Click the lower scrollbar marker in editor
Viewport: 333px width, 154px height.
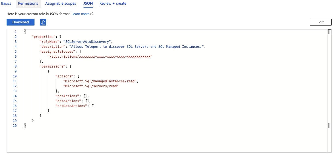329,126
